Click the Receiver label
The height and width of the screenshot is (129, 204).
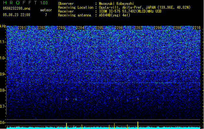coord(66,11)
